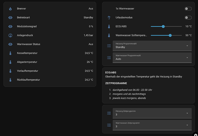The height and width of the screenshot is (136, 198).
Task: Open the Modulationsgrad entity label
Action: (27, 26)
